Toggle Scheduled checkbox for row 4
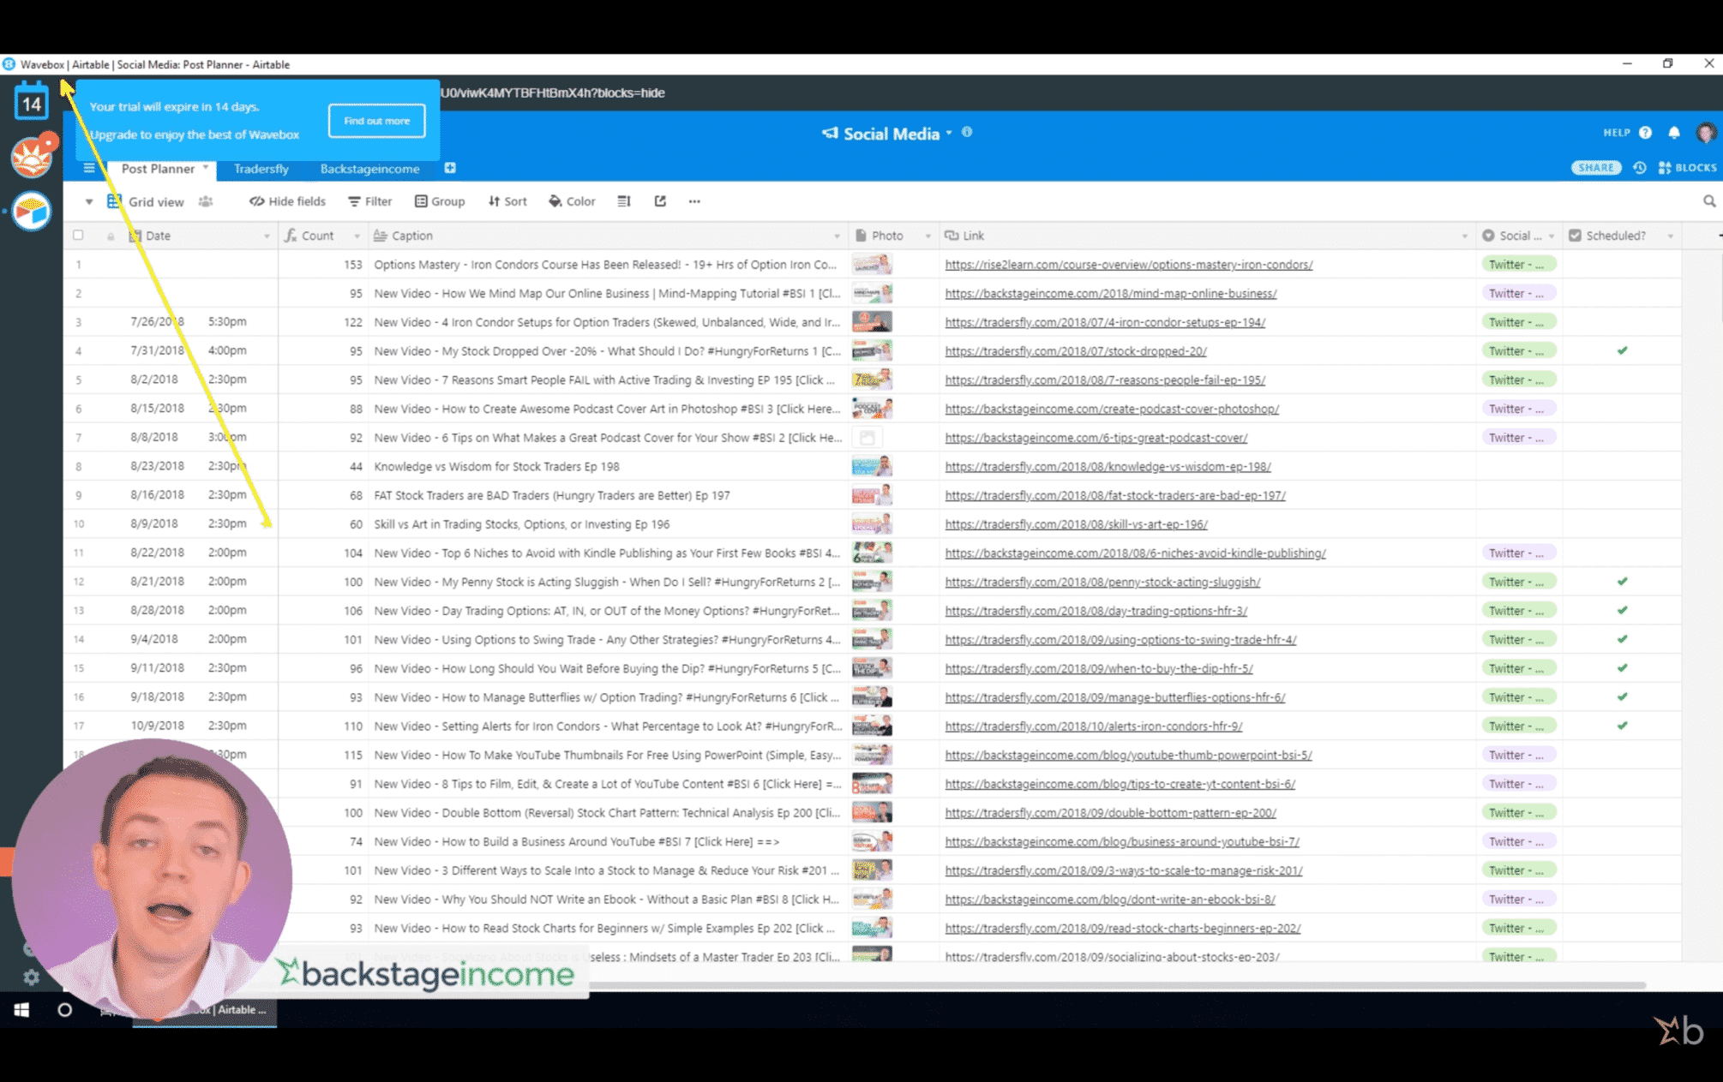The image size is (1723, 1082). tap(1622, 350)
